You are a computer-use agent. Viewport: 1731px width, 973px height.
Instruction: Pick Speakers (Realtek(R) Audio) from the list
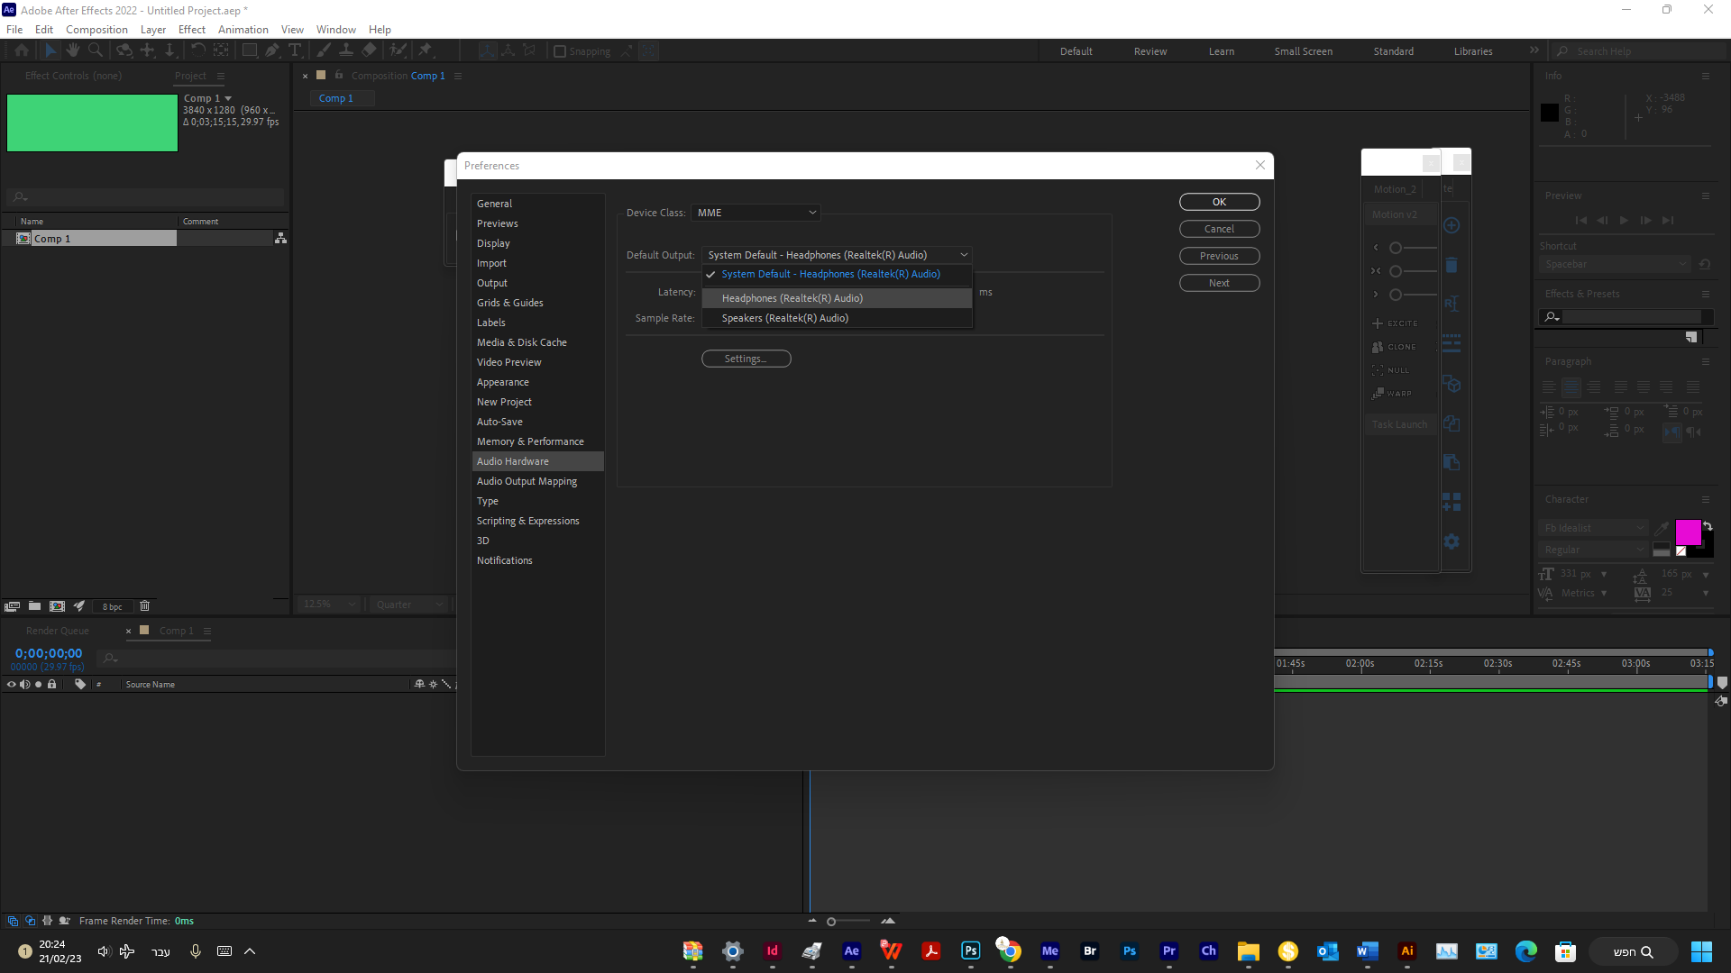tap(784, 318)
